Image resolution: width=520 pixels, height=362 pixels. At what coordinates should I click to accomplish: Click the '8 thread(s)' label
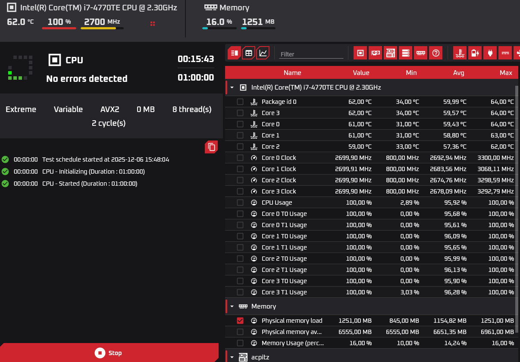tap(192, 109)
